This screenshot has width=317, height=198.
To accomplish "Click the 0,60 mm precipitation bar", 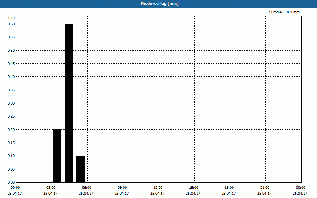I will point(69,103).
